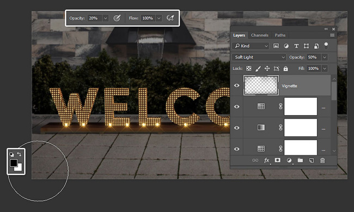Select the Layers tab
Viewport: 354px width, 212px height.
(x=239, y=35)
